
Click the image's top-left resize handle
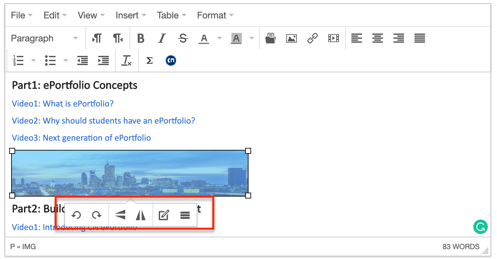[12, 151]
